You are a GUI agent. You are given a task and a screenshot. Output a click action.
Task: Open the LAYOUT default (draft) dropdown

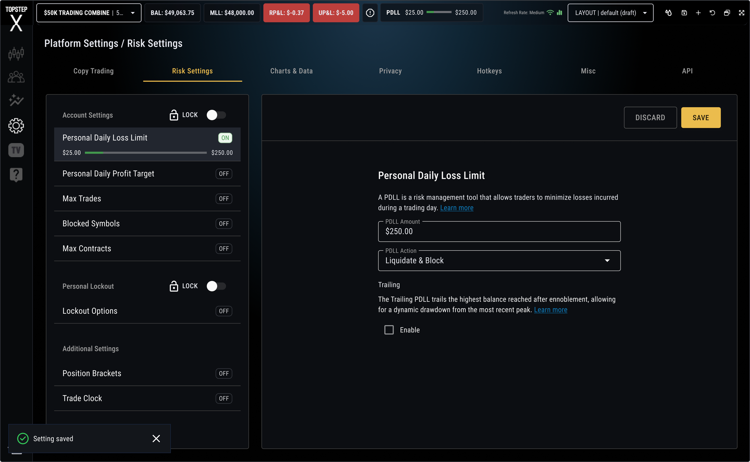point(610,13)
